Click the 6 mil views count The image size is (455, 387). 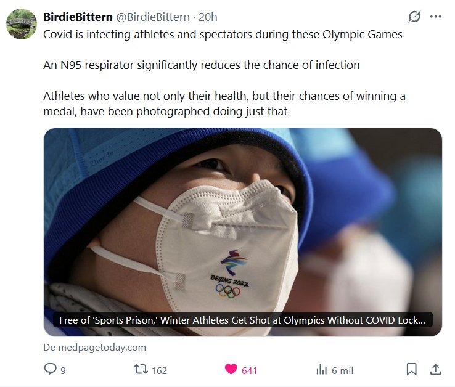342,370
